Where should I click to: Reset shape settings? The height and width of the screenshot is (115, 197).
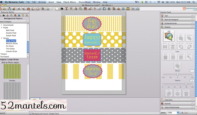pos(177,93)
